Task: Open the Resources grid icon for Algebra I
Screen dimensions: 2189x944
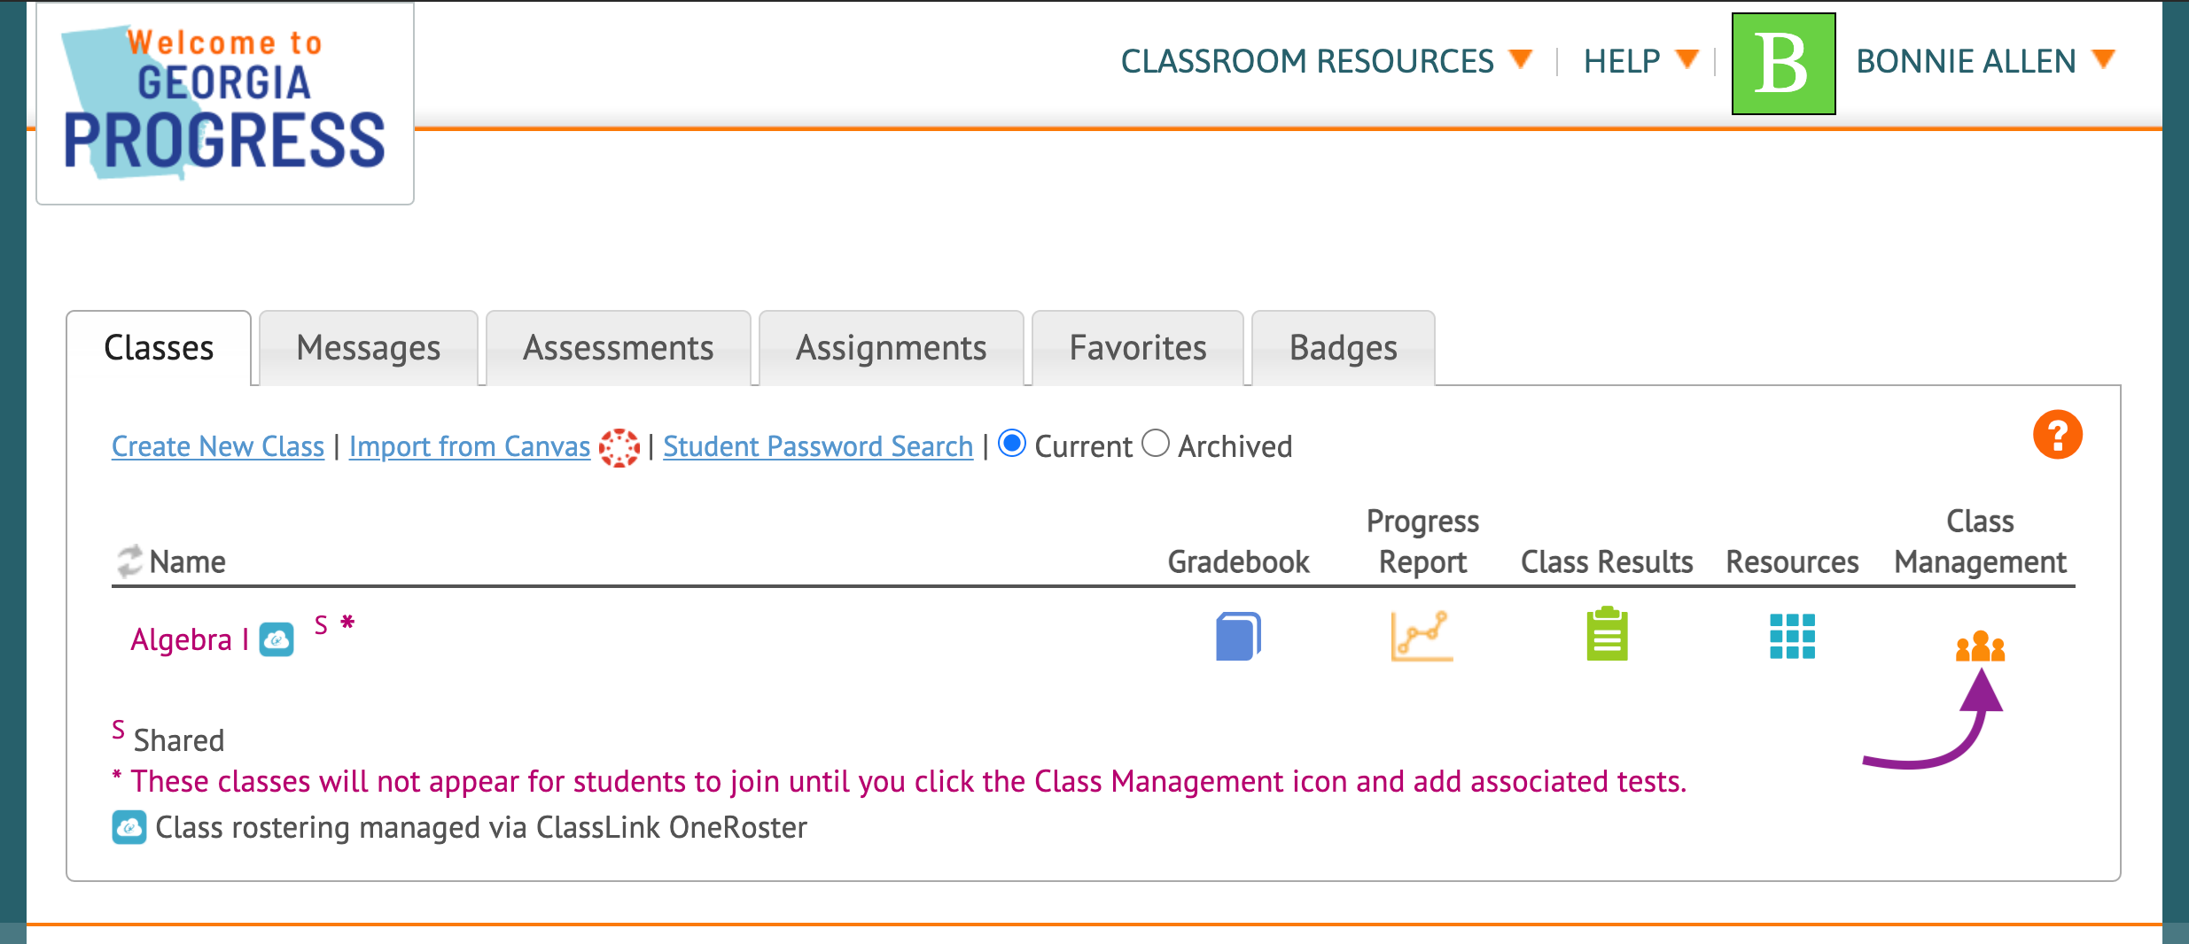Action: click(1792, 637)
